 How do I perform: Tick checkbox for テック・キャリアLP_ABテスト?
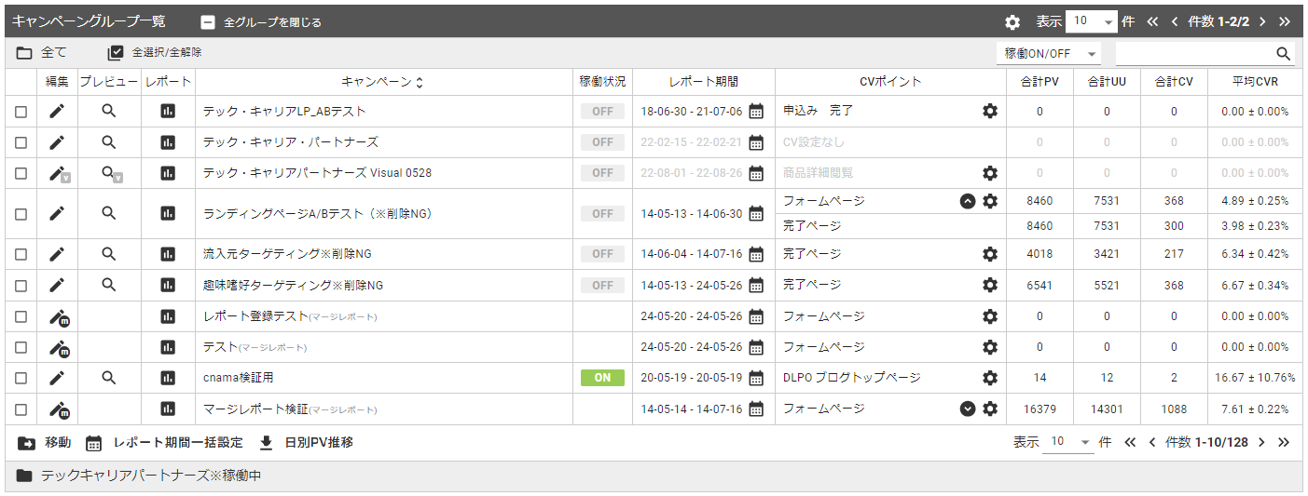21,112
